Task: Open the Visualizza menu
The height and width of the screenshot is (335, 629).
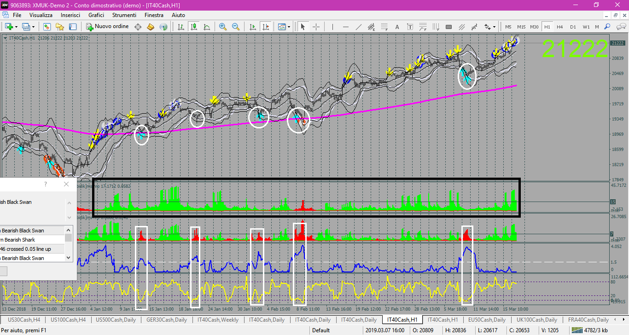Action: (41, 15)
